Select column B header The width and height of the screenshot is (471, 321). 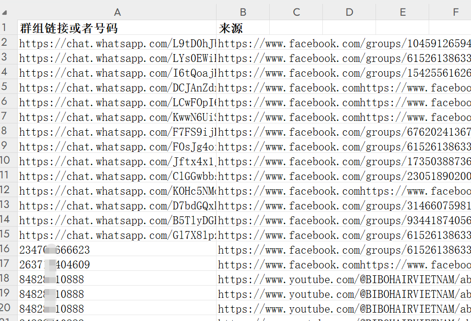pyautogui.click(x=243, y=12)
